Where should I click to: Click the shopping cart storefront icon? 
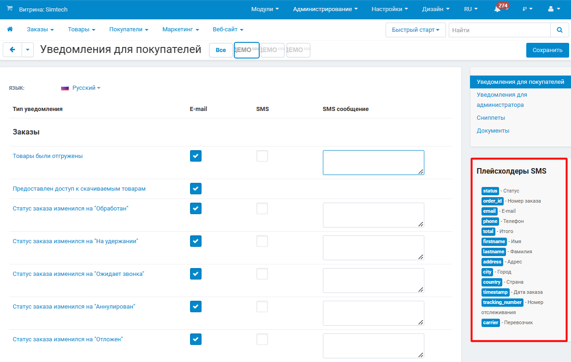10,9
